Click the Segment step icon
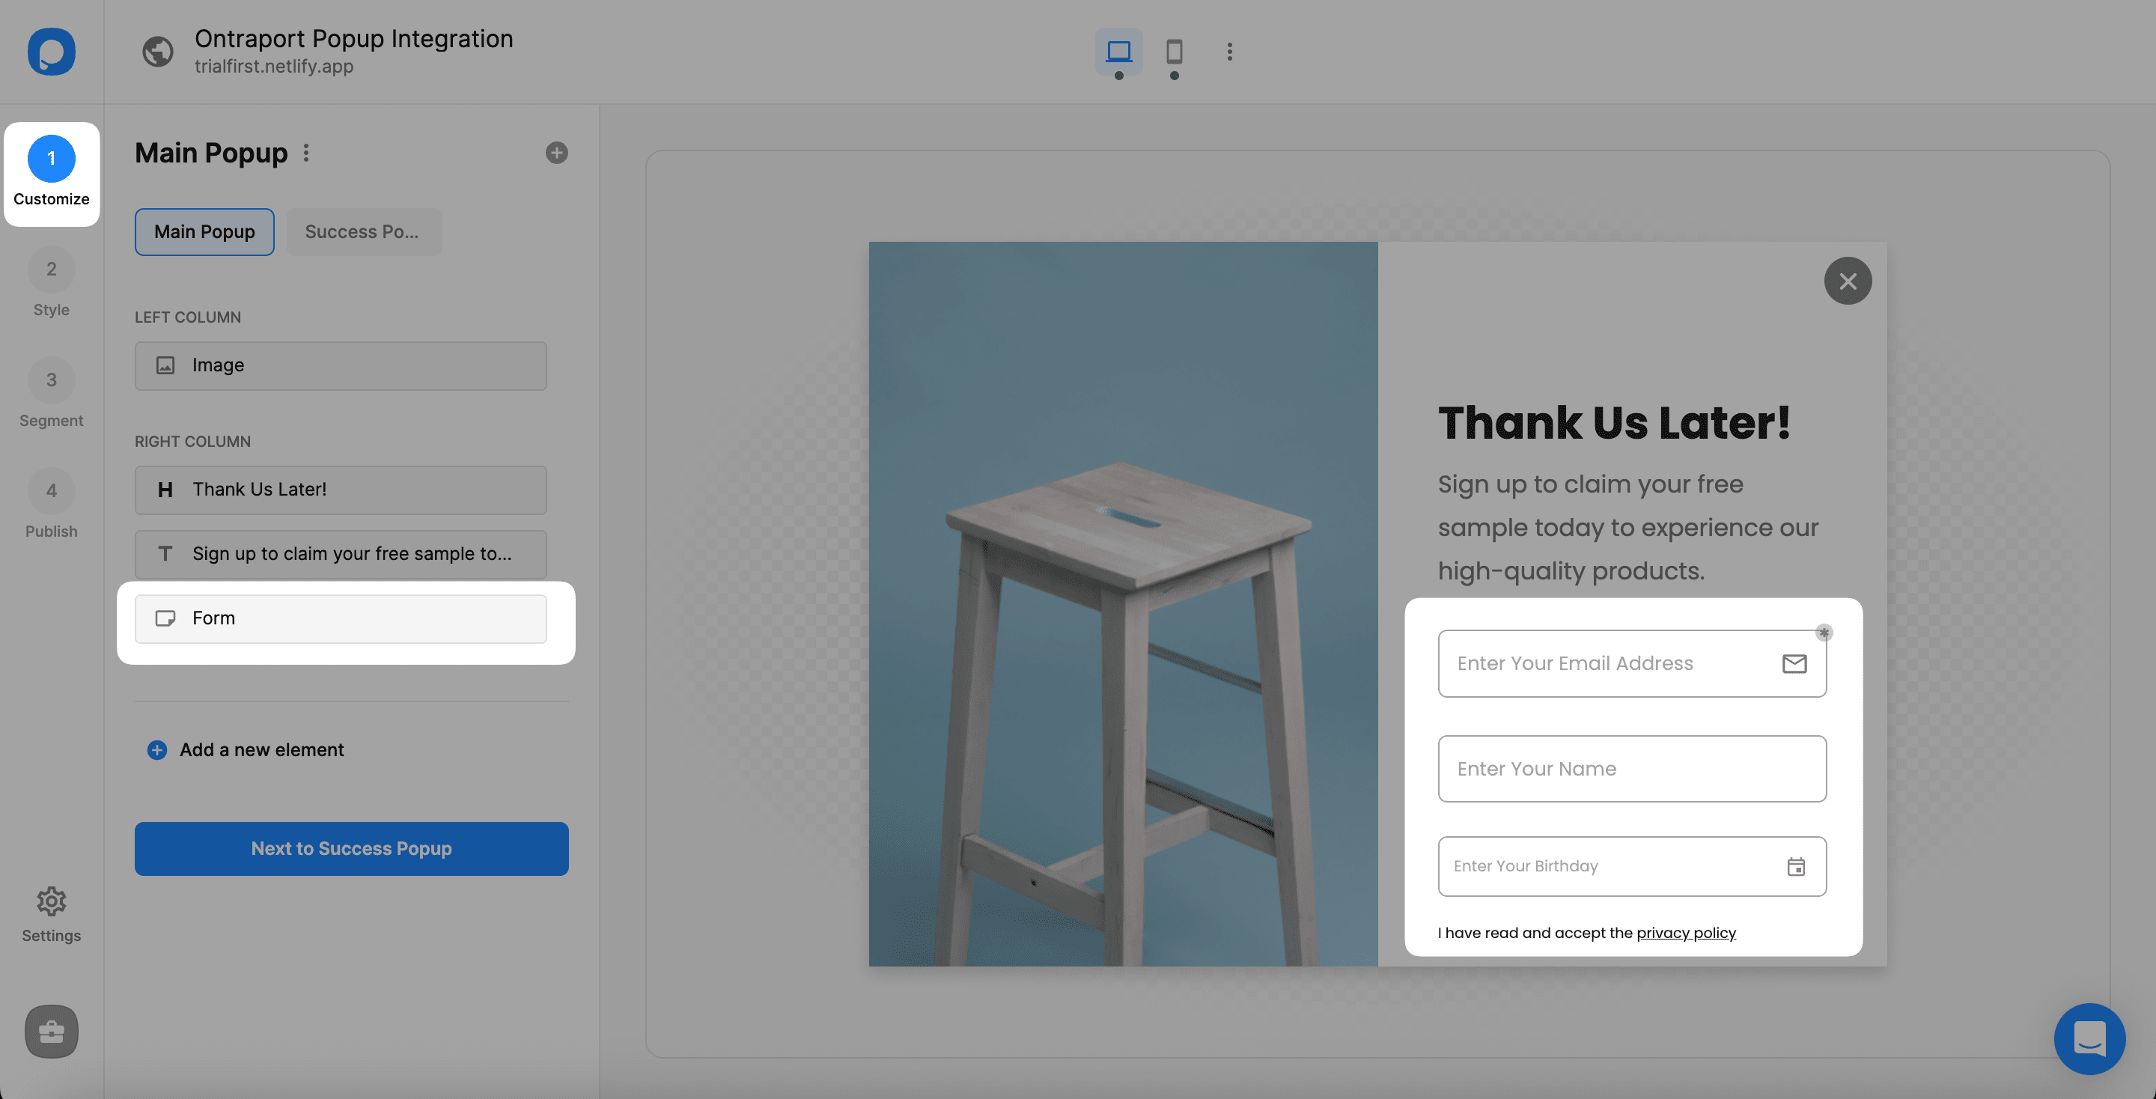The width and height of the screenshot is (2156, 1099). (x=52, y=381)
